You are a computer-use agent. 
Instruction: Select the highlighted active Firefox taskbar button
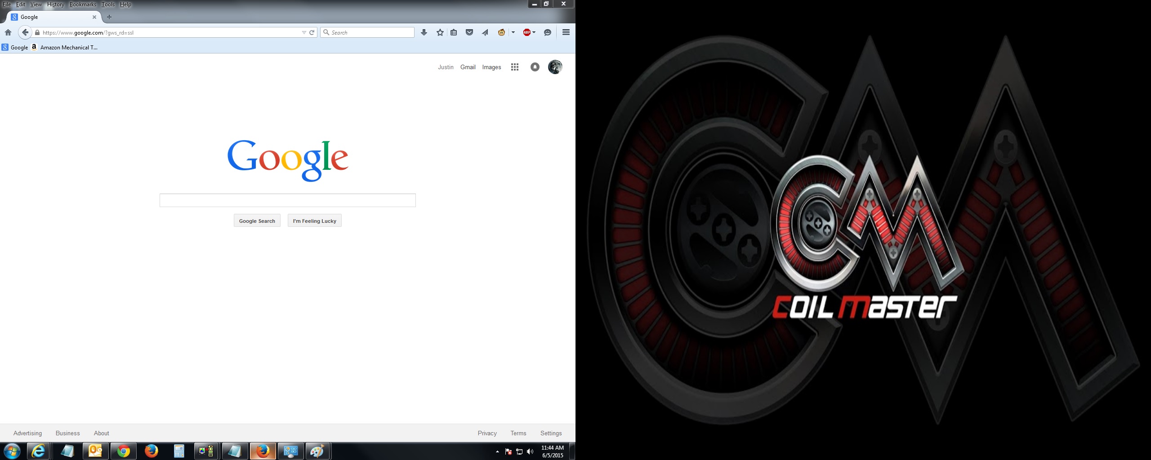tap(263, 451)
